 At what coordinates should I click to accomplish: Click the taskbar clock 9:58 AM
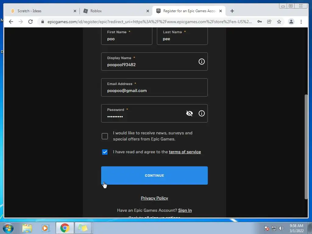[296, 228]
